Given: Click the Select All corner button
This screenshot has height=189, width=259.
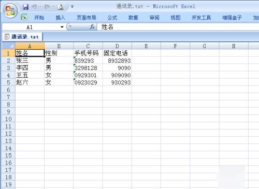Looking at the screenshot, I should (x=8, y=46).
